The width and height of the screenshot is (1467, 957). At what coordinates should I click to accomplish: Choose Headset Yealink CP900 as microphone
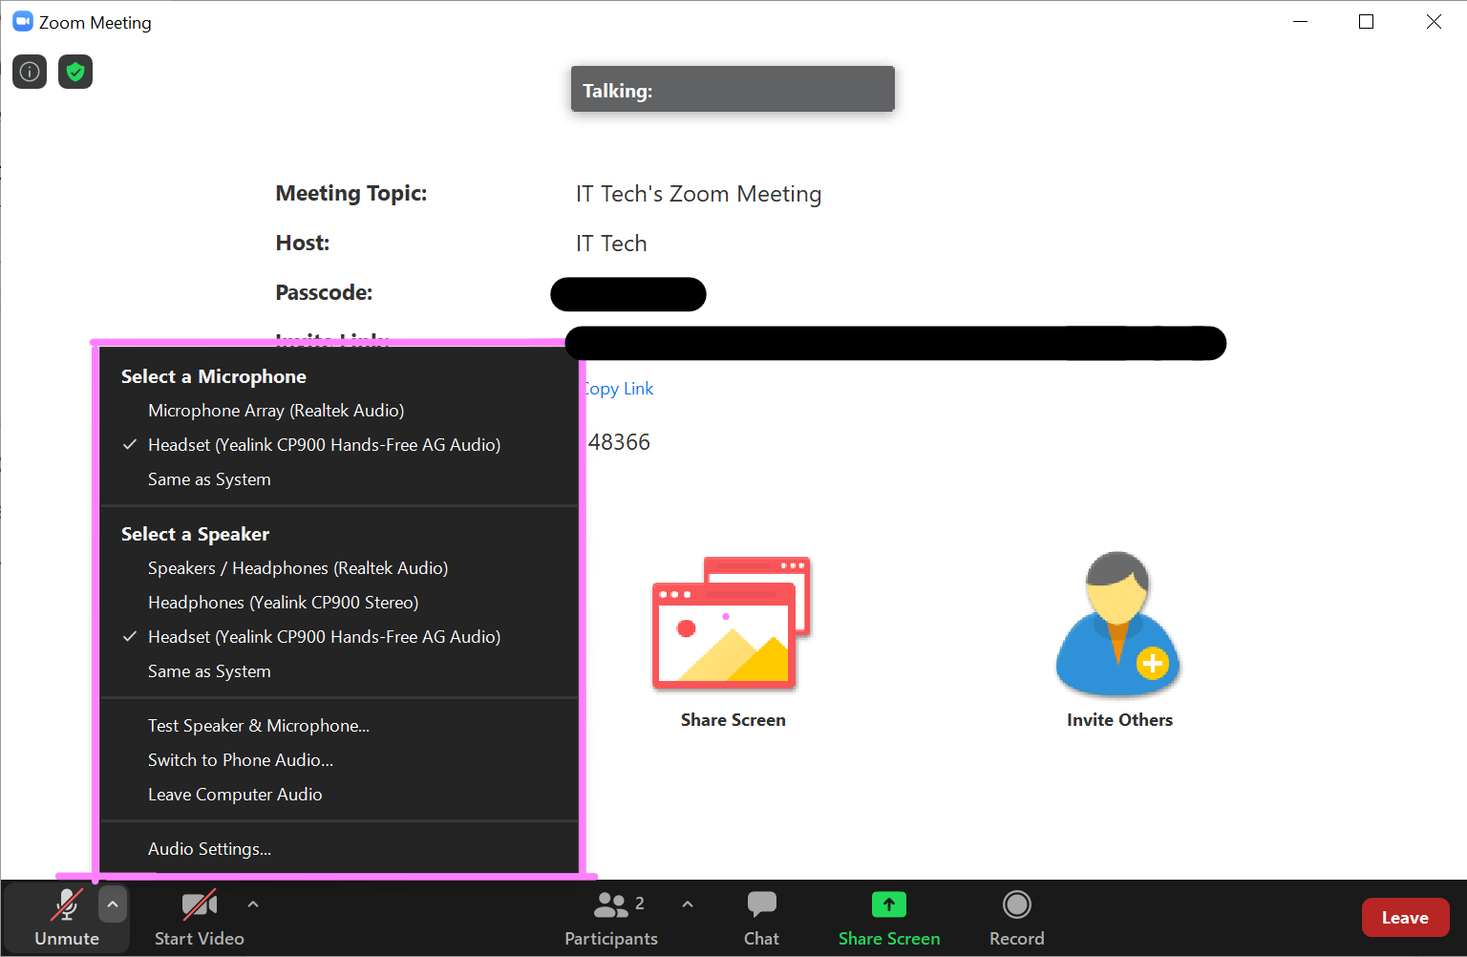tap(339, 445)
